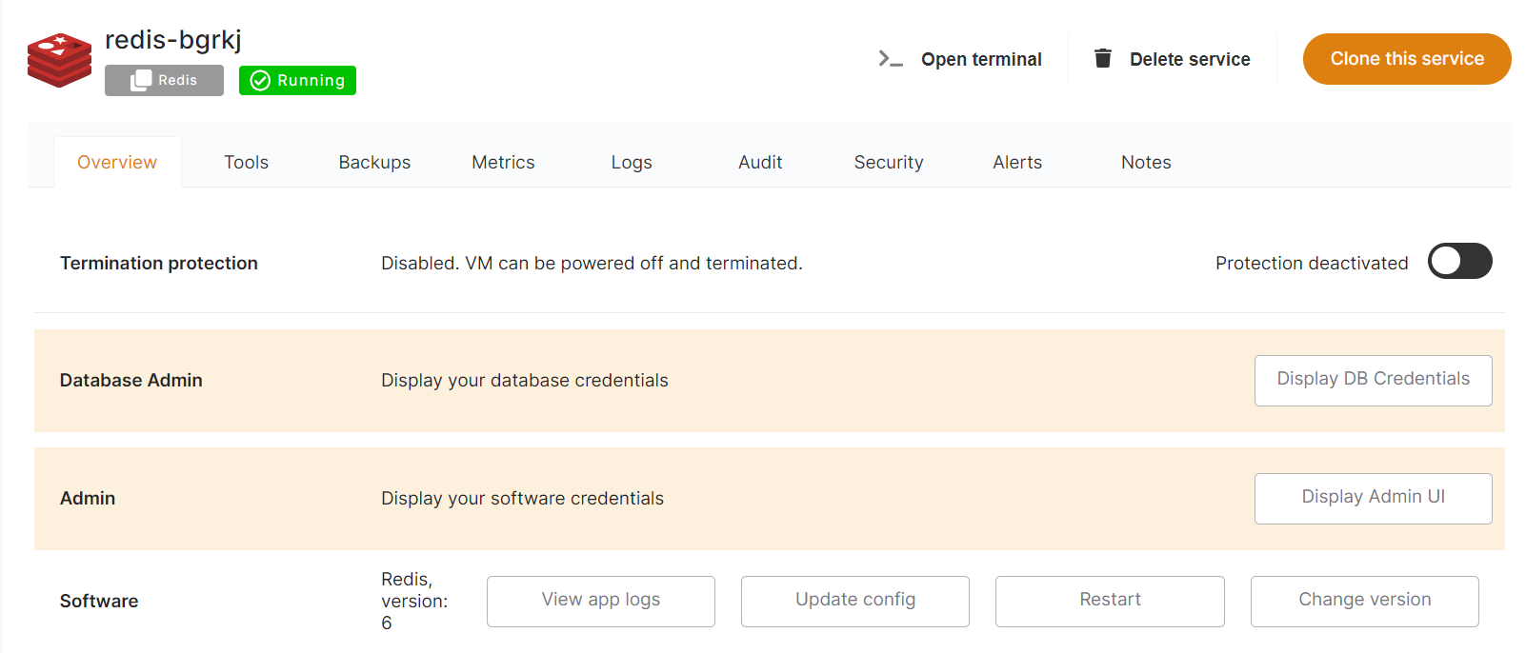1526x653 pixels.
Task: Select the Security tab
Action: [x=888, y=162]
